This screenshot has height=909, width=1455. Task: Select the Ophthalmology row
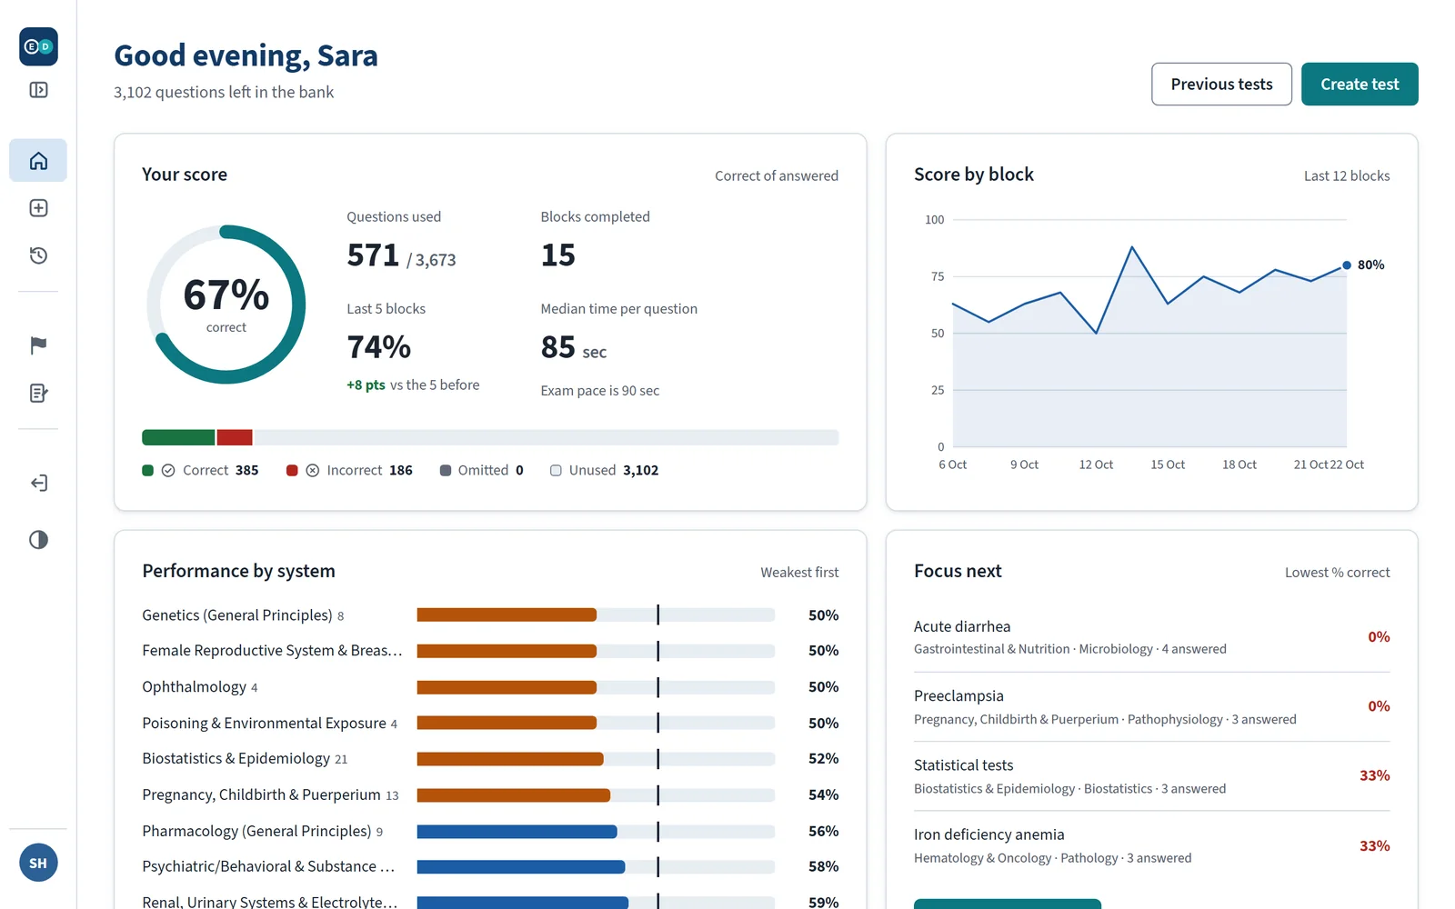tap(490, 687)
